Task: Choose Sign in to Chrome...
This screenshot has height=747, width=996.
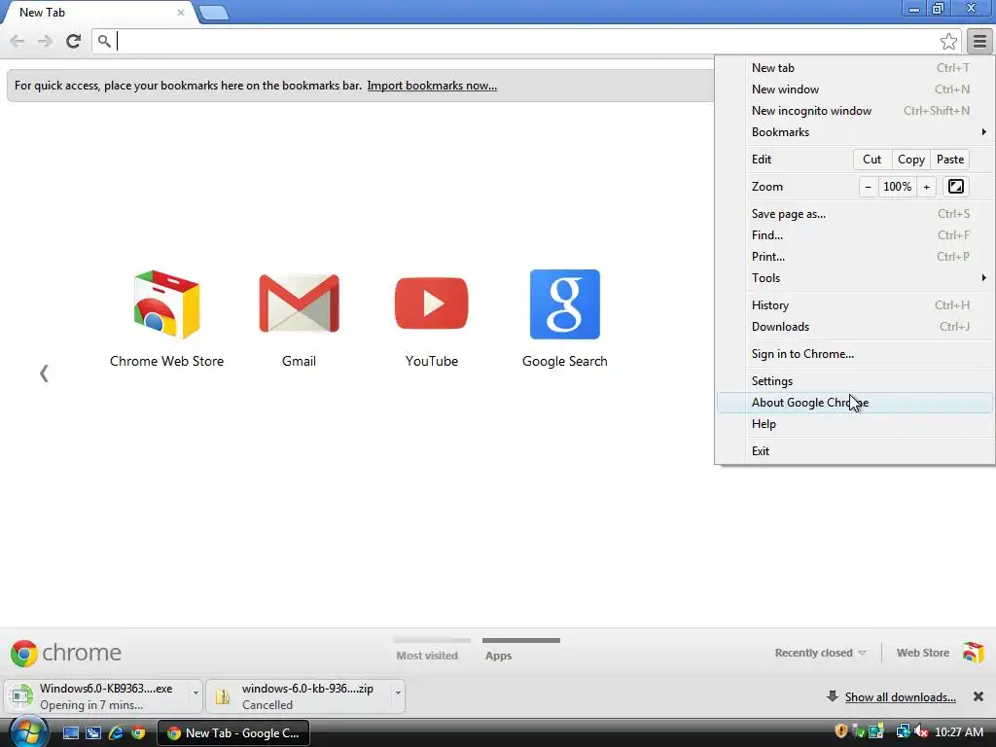Action: click(x=856, y=354)
